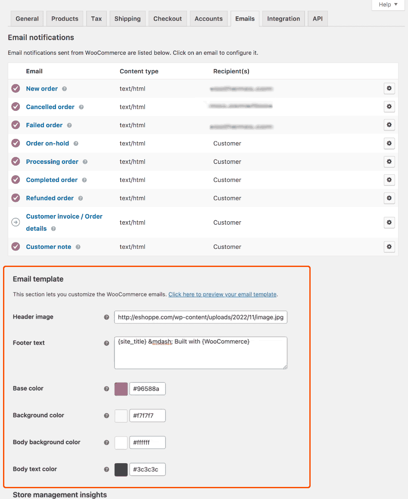
Task: Toggle enabled status of Cancelled order email
Action: click(x=16, y=107)
